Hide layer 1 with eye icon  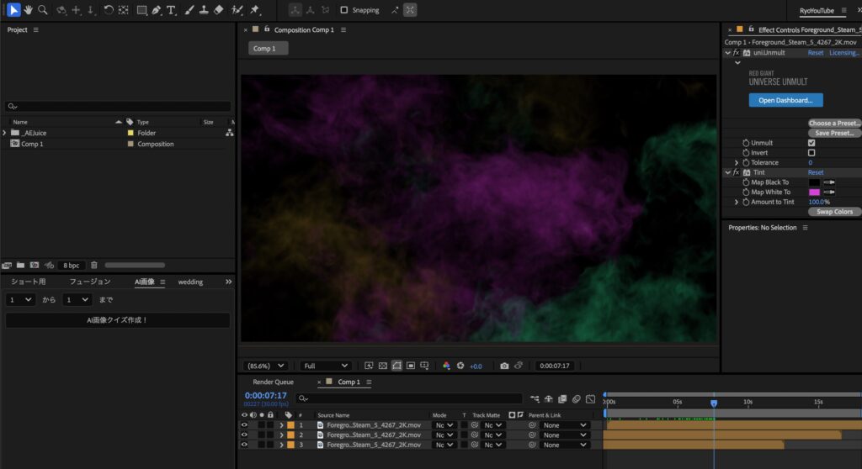tap(245, 425)
